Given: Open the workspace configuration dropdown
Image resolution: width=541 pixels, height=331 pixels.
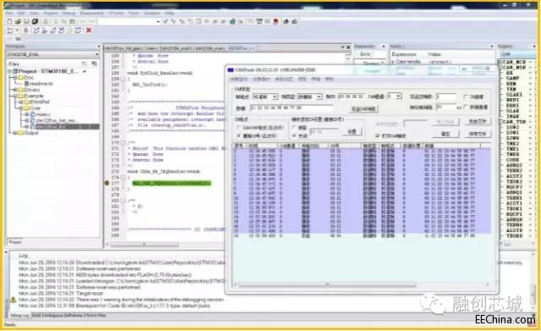Looking at the screenshot, I should click(52, 54).
